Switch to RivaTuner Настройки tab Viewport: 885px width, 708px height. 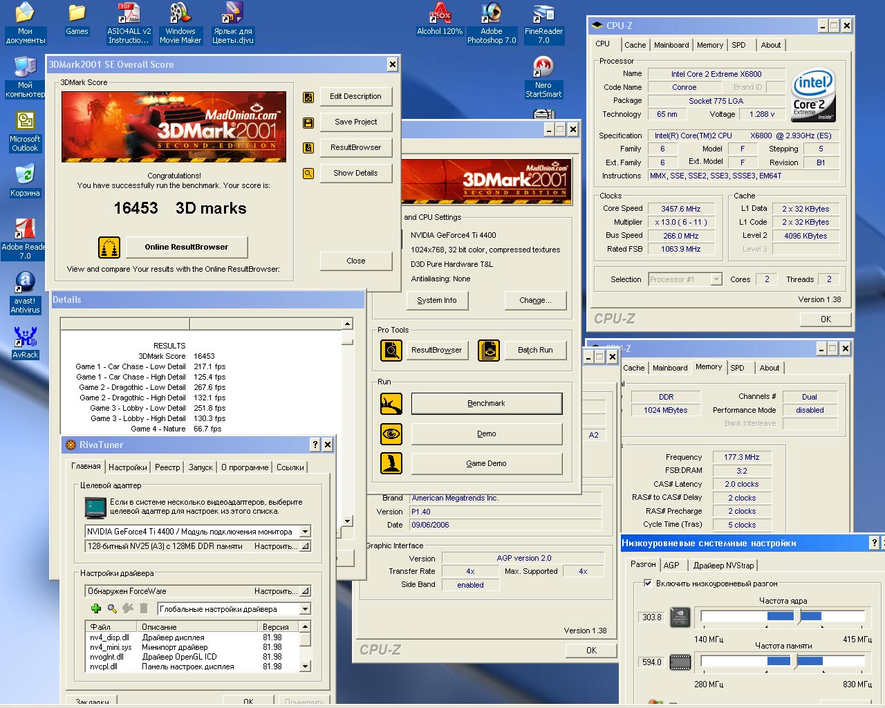(127, 467)
